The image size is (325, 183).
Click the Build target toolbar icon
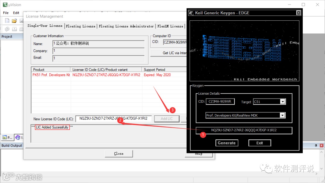tap(14, 29)
